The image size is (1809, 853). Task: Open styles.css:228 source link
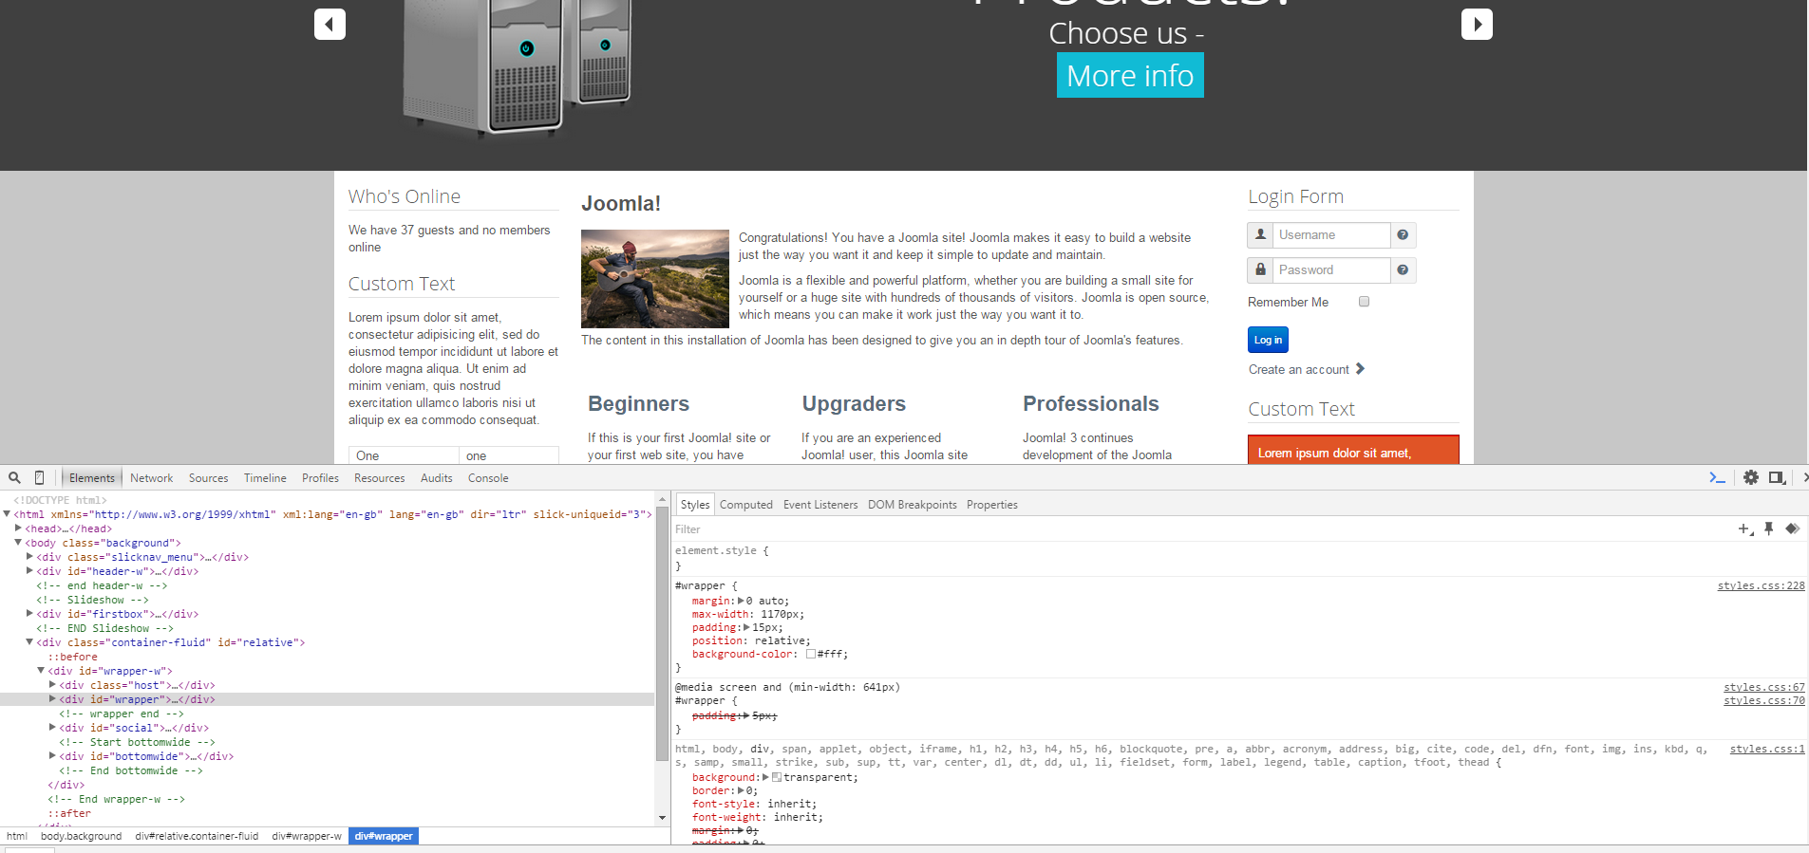coord(1761,585)
